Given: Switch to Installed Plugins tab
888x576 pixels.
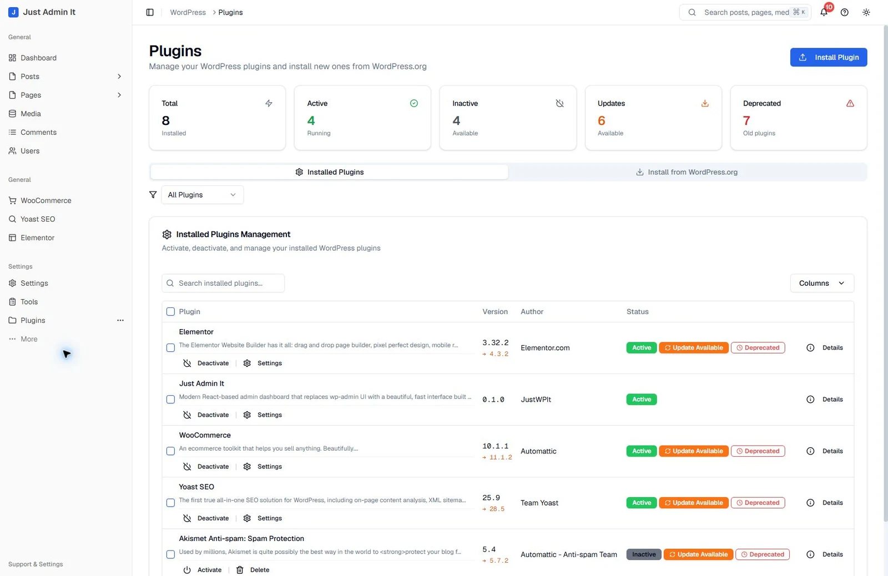Looking at the screenshot, I should [329, 172].
